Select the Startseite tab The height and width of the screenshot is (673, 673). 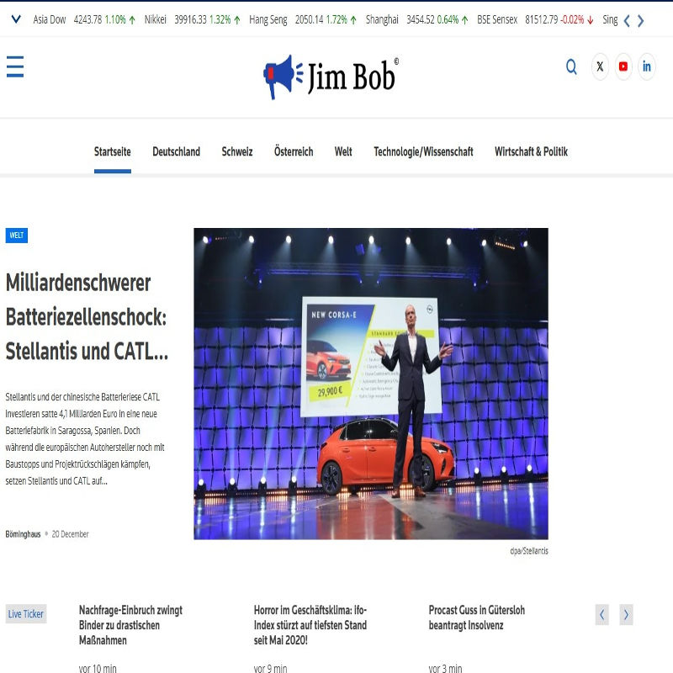point(113,152)
